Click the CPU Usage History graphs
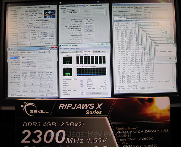 pyautogui.click(x=91, y=60)
